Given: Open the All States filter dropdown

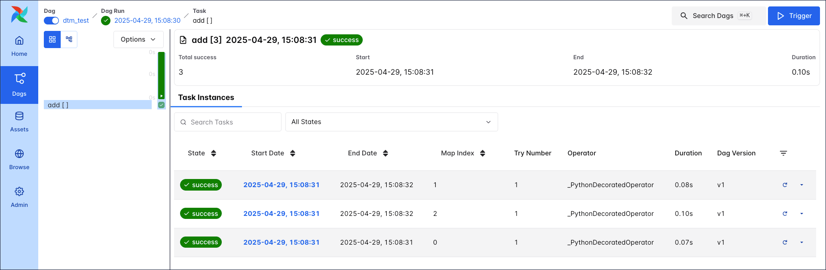Looking at the screenshot, I should coord(391,122).
